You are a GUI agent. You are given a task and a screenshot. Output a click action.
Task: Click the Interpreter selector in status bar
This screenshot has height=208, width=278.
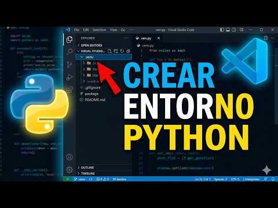(251, 179)
